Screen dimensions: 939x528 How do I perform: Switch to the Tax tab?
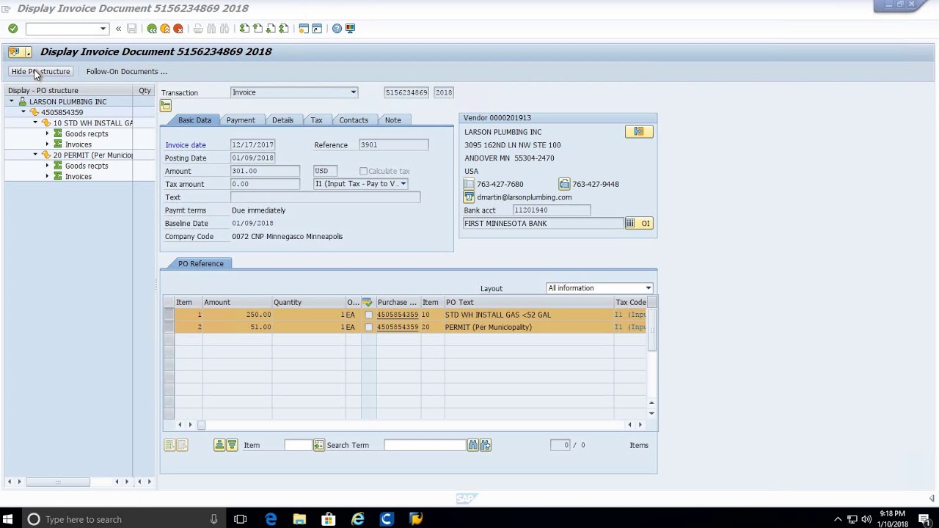click(316, 120)
